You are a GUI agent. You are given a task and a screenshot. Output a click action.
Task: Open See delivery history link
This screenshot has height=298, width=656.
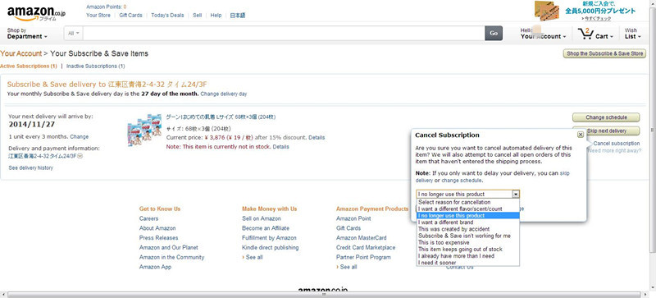[31, 167]
